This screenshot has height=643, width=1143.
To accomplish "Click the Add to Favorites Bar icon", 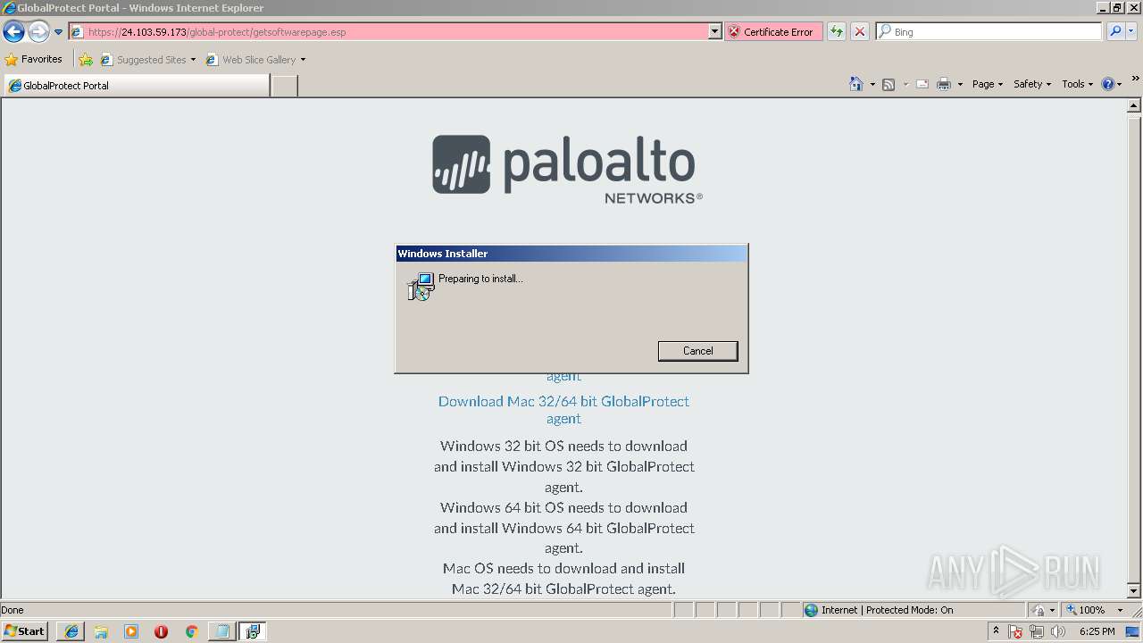I will (86, 60).
